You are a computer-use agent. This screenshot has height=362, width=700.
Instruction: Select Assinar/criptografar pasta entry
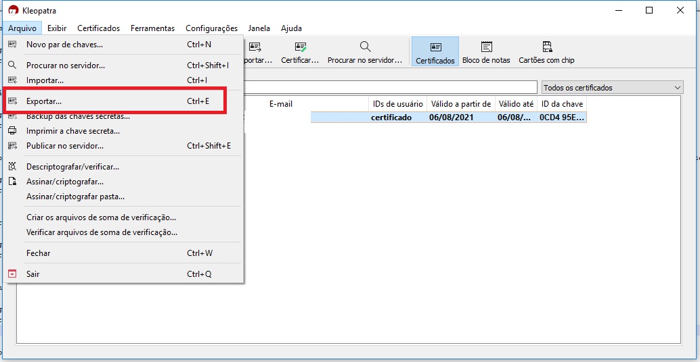(x=124, y=197)
